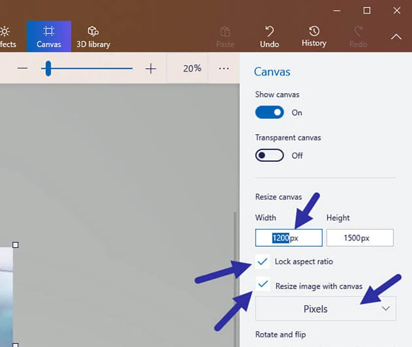Image resolution: width=412 pixels, height=347 pixels.
Task: Click the workspace vertical scrollbar
Action: coord(235,279)
